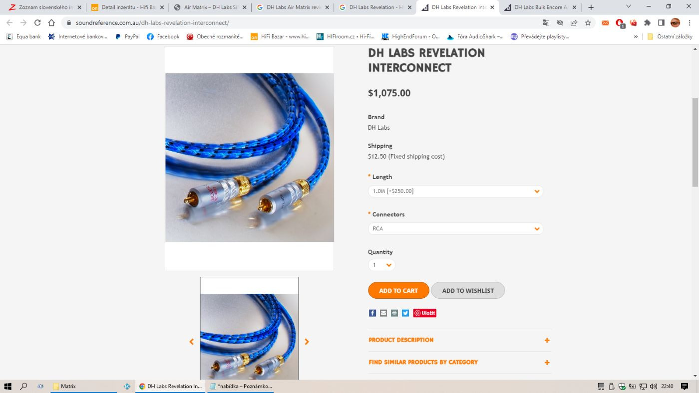
Task: Click the print icon below Add to Cart
Action: pos(394,313)
